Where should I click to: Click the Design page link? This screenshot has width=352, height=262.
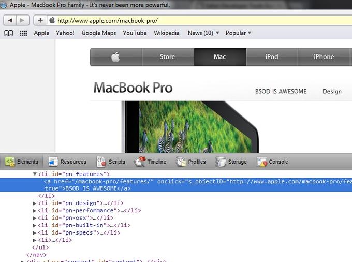[332, 91]
